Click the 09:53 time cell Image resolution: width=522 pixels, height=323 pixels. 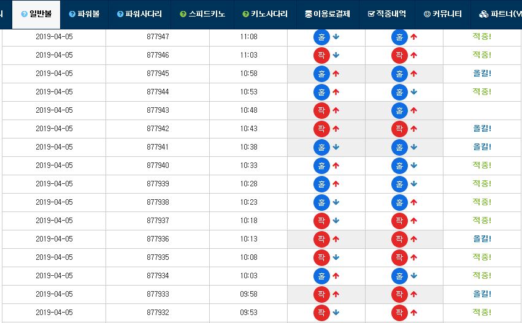click(x=248, y=313)
